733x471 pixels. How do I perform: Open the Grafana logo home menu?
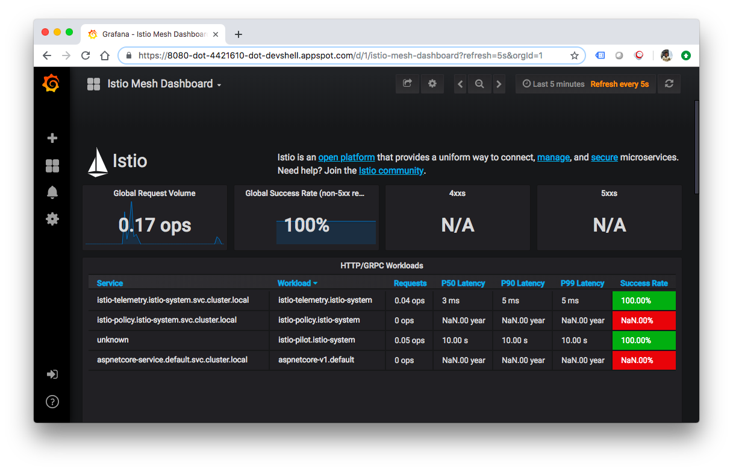51,83
